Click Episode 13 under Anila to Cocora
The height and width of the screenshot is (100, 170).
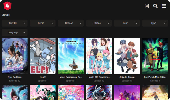[127, 81]
